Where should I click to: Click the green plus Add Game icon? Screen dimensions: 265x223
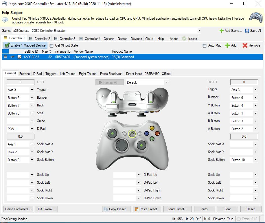(222, 31)
